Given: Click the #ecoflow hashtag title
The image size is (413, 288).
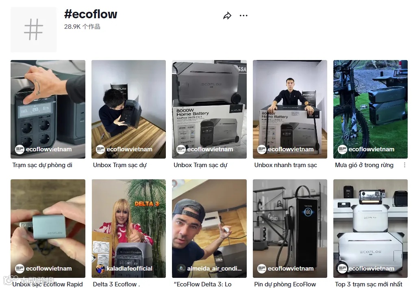Looking at the screenshot, I should click(x=91, y=14).
